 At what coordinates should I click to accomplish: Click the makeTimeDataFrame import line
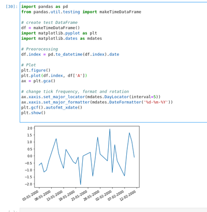click(81, 12)
